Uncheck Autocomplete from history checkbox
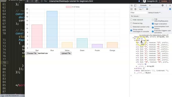Screen dimensions: 172x97 [153, 27]
